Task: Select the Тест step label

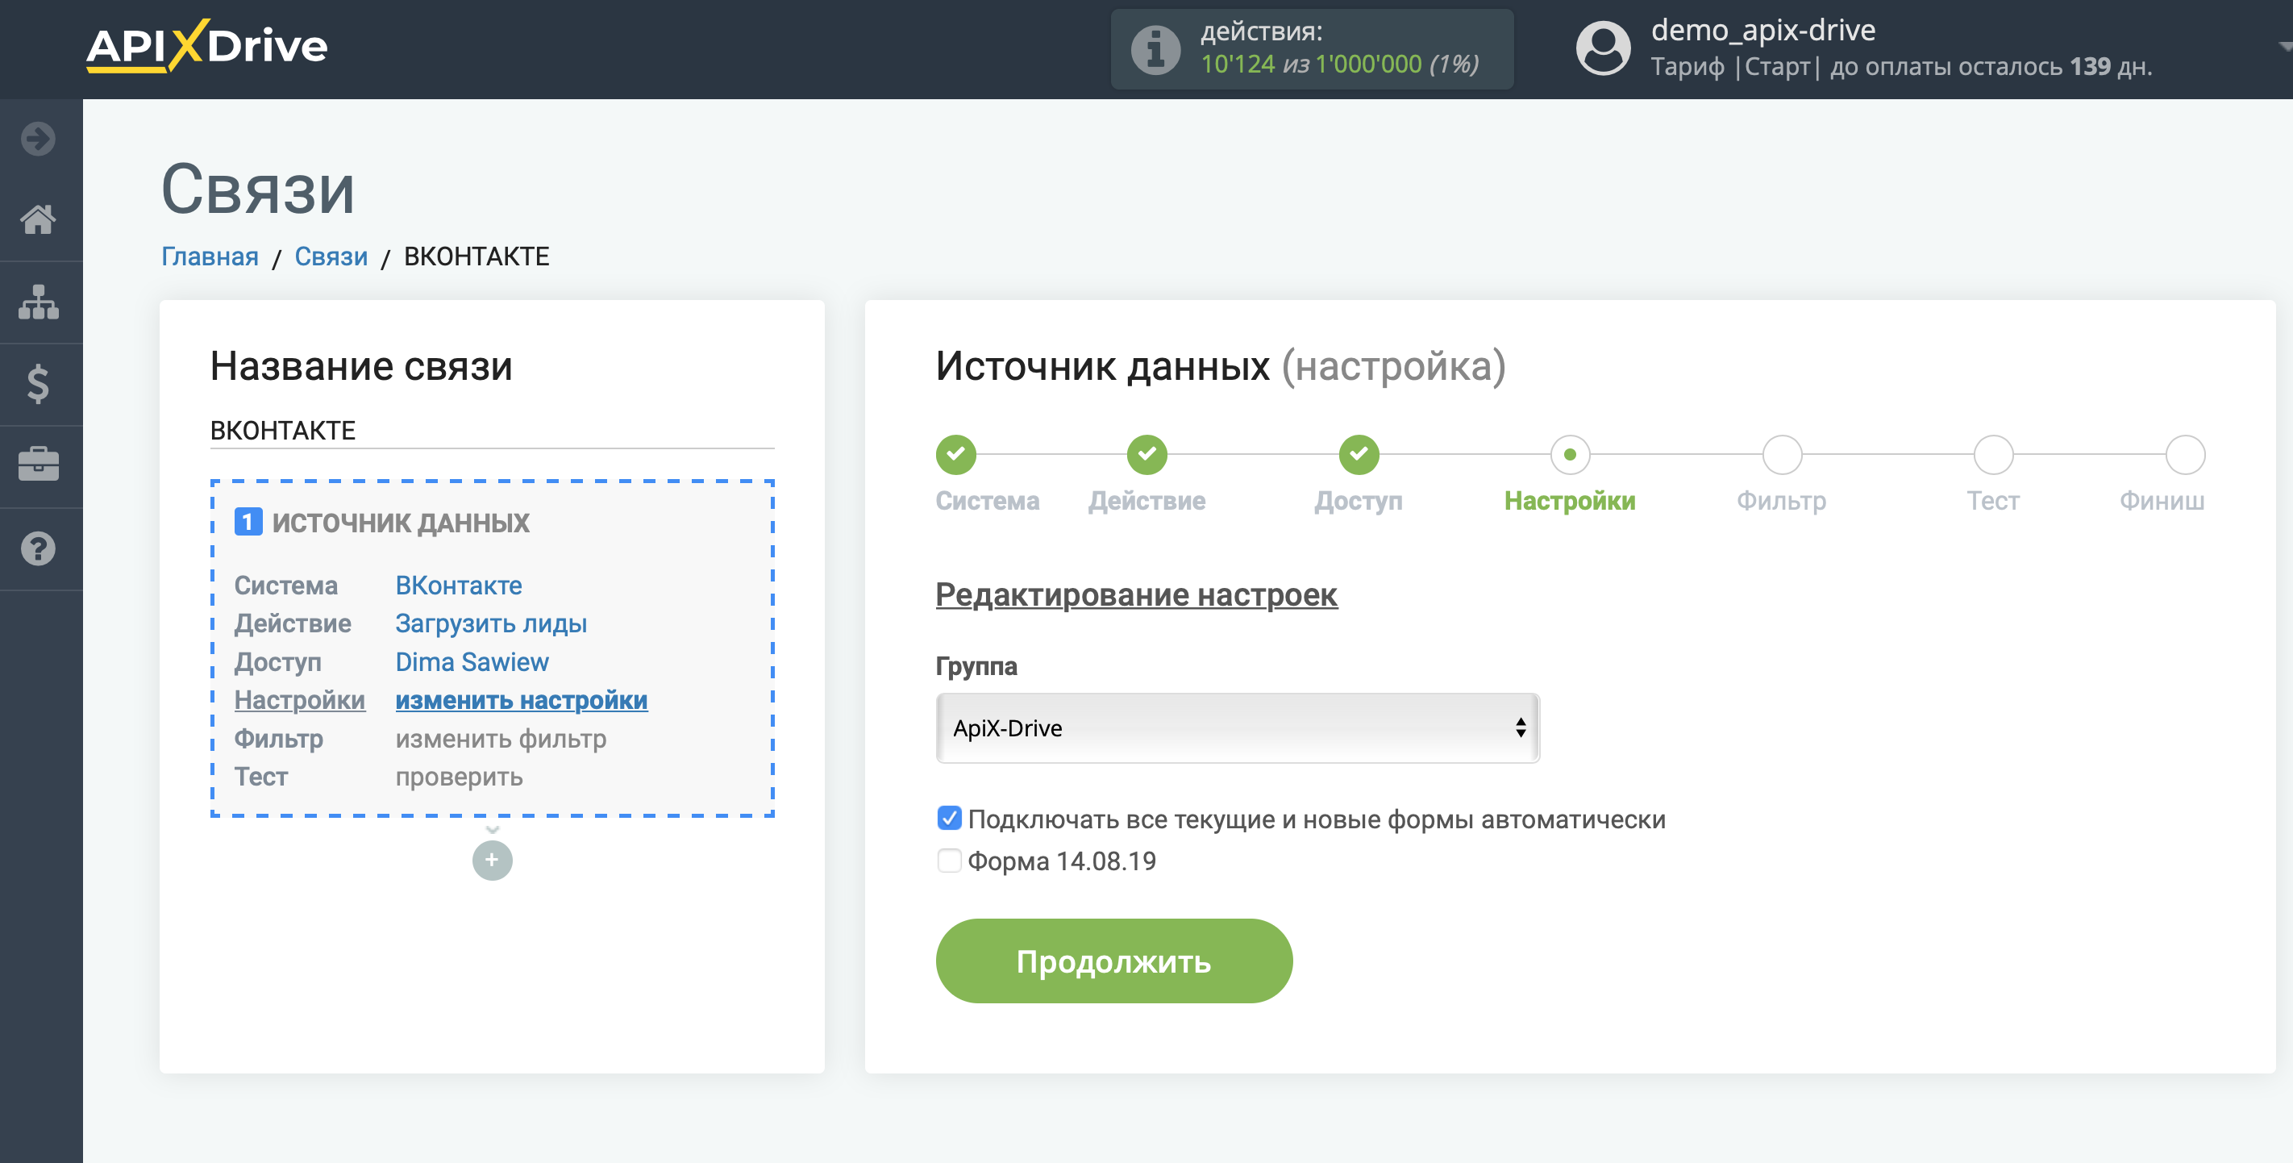Action: point(1992,501)
